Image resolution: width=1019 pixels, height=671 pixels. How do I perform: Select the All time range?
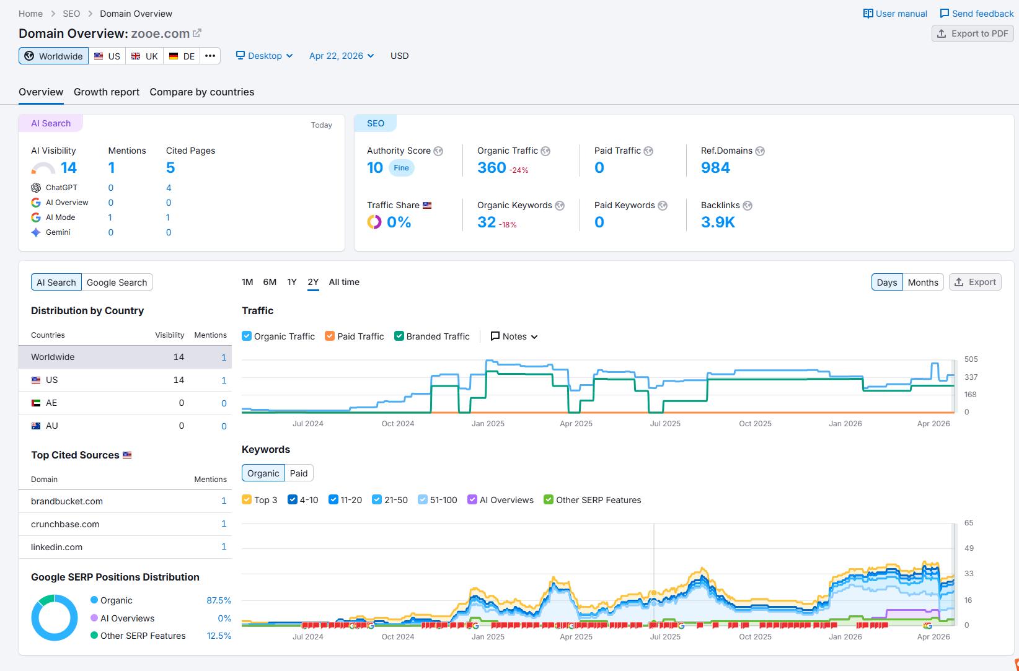coord(344,282)
